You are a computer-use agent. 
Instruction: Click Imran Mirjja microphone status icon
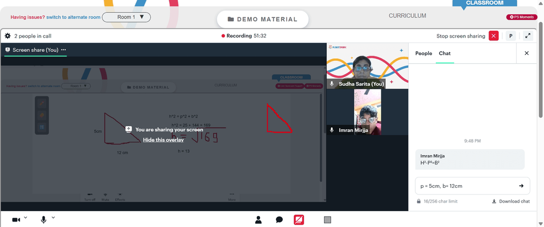[x=332, y=130]
